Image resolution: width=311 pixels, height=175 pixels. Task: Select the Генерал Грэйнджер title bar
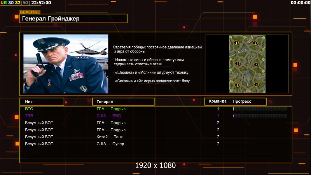click(74, 19)
